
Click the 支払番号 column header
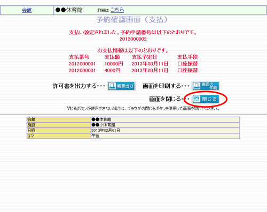79,57
